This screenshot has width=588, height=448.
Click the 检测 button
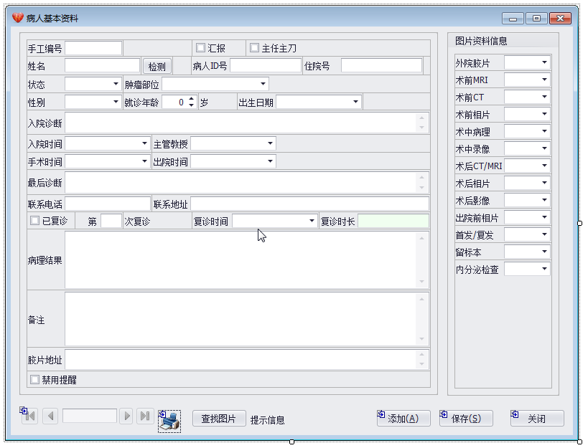pos(157,66)
